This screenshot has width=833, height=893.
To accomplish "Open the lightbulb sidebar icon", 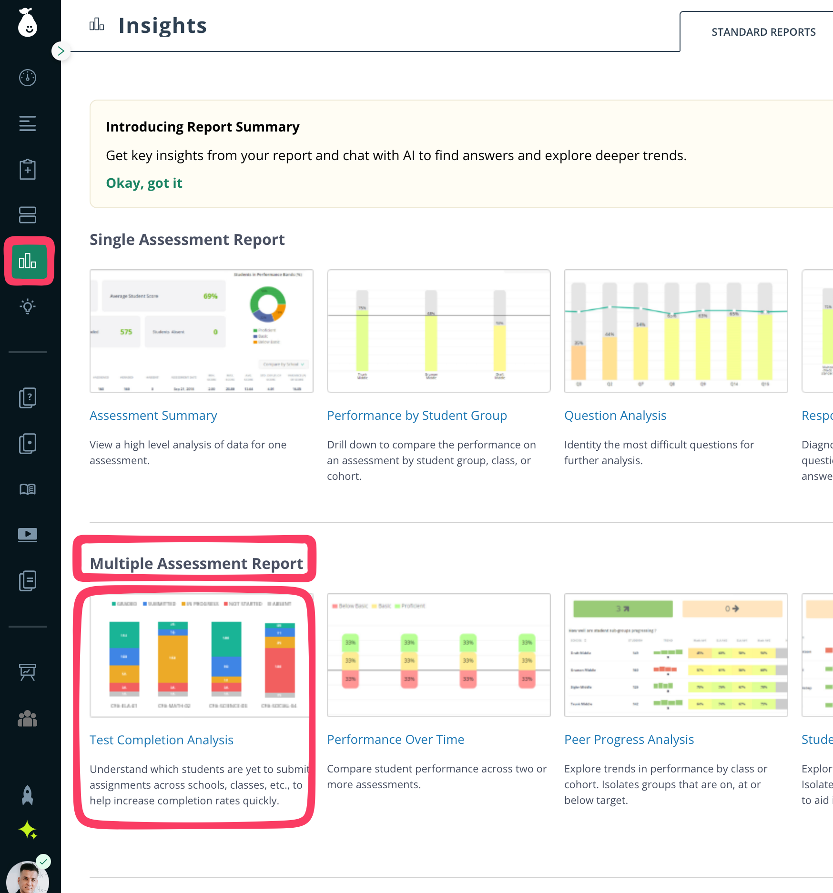I will tap(28, 306).
